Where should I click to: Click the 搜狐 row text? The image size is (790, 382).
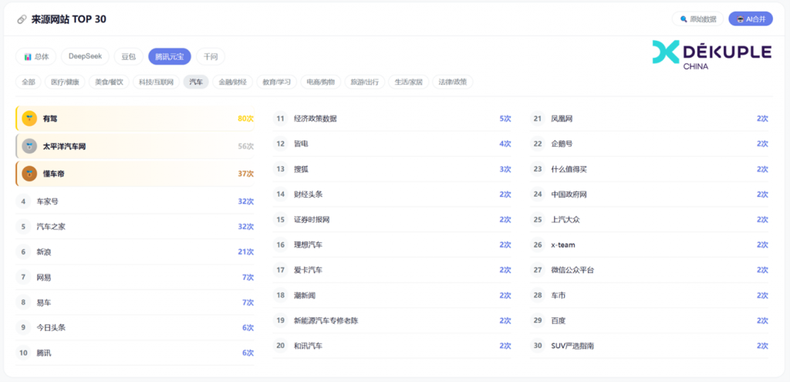click(301, 169)
